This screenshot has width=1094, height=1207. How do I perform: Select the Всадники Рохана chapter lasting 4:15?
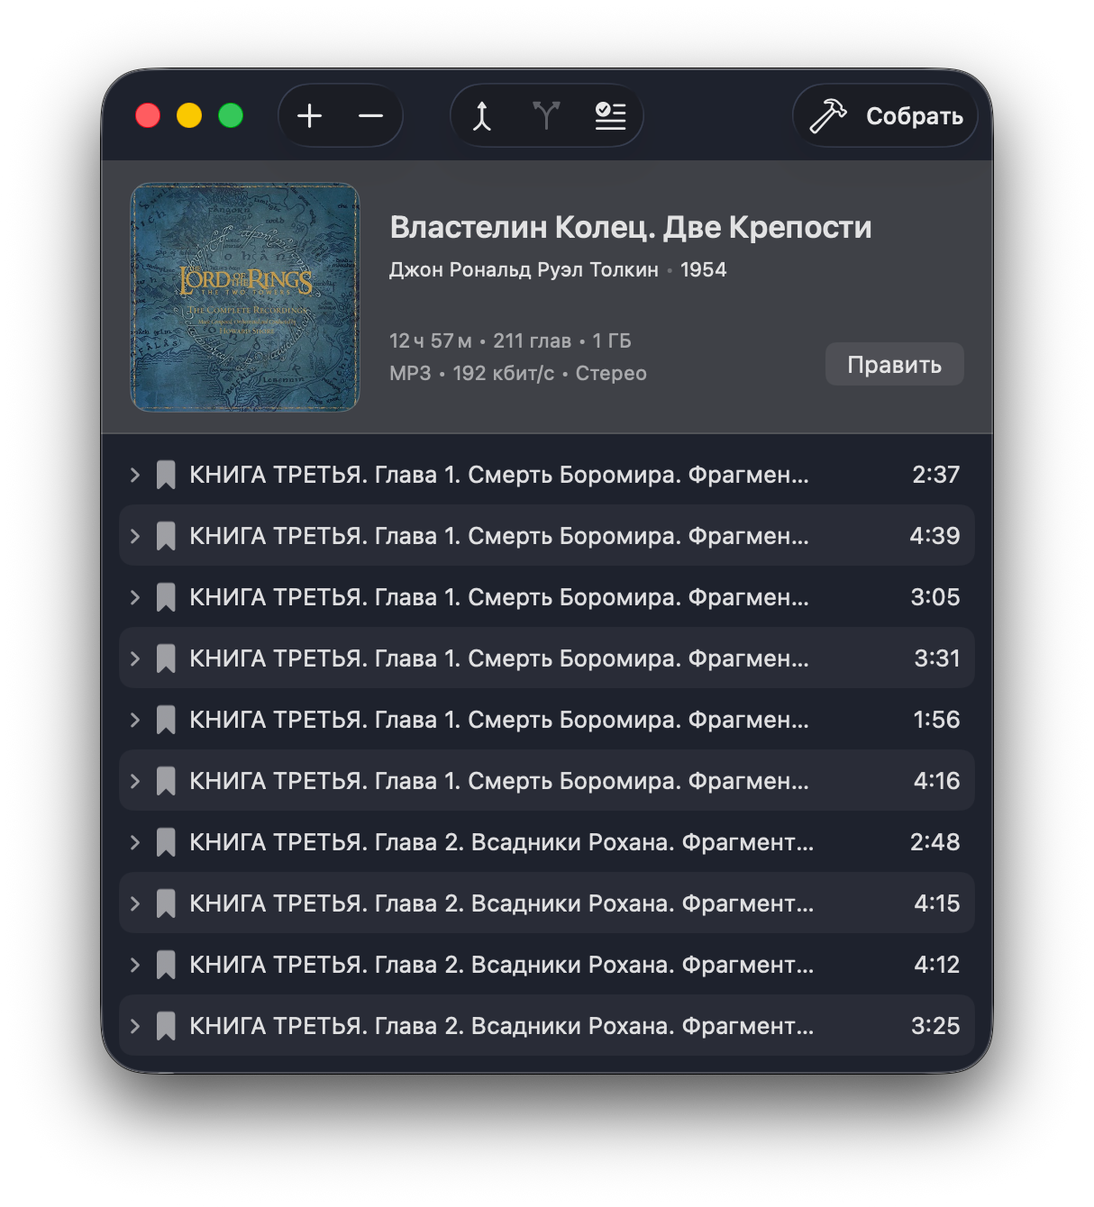pyautogui.click(x=501, y=903)
